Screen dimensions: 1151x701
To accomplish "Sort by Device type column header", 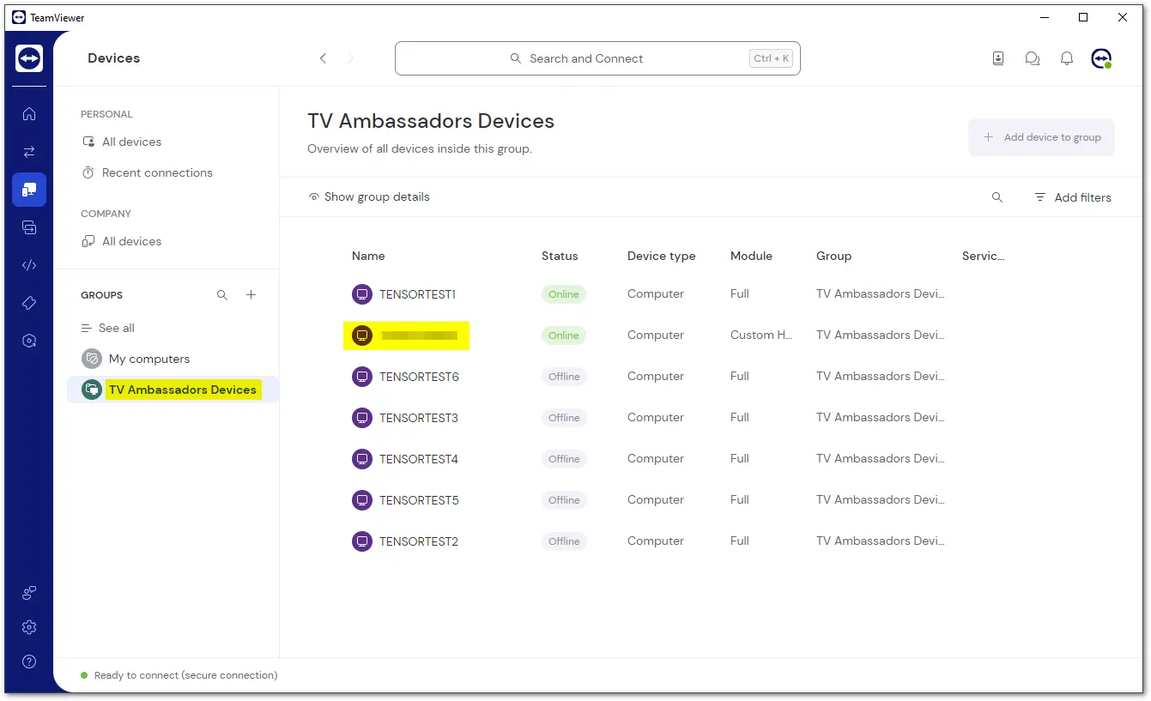I will [x=661, y=256].
